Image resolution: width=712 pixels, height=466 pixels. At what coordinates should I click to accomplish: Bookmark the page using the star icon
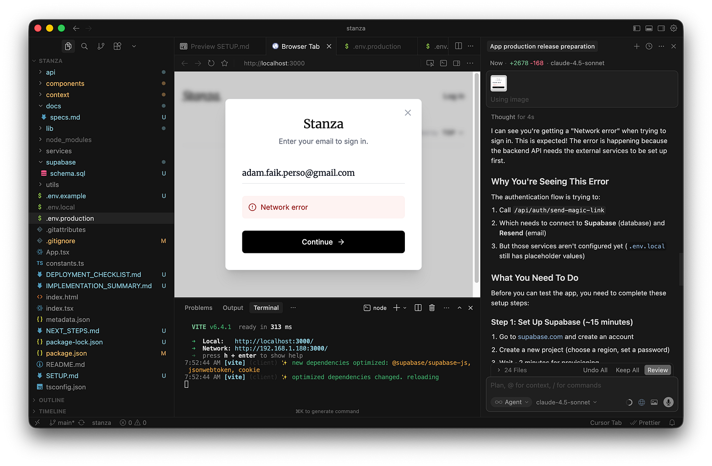coord(224,63)
